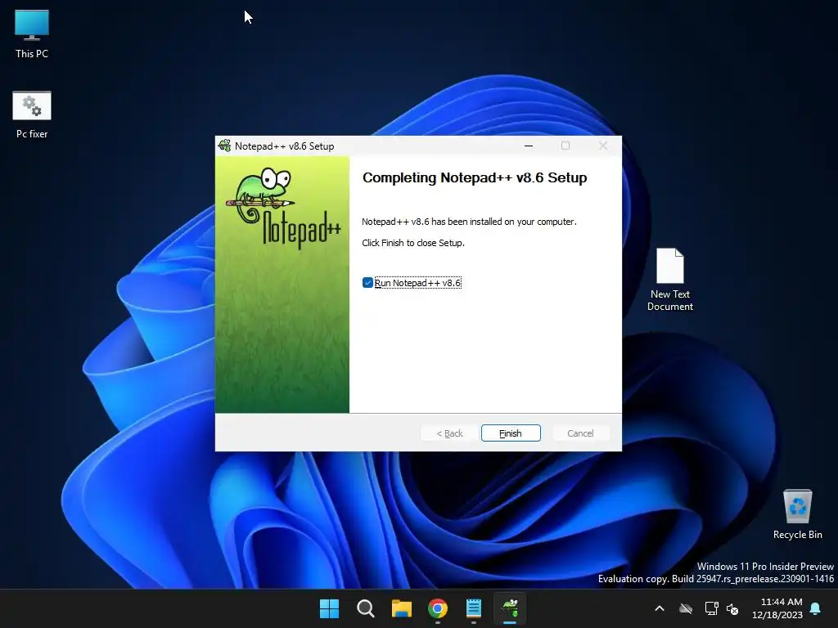Click Finish to close Setup

click(x=511, y=433)
